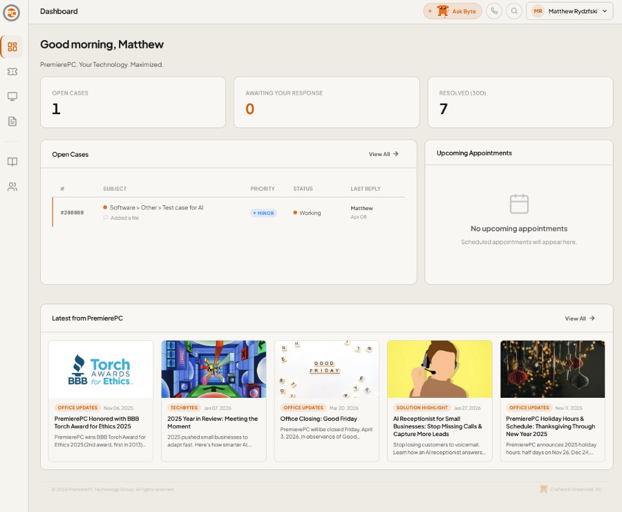Click the SUBJECT column header
This screenshot has width=622, height=512.
coord(115,189)
